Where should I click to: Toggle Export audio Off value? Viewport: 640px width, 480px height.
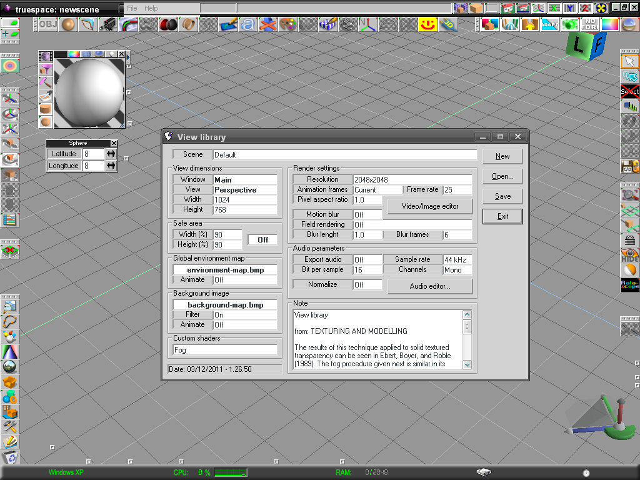tap(367, 259)
